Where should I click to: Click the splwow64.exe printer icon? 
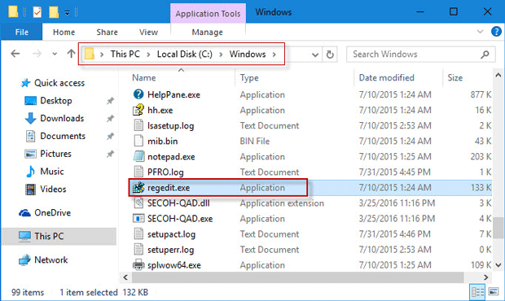coord(138,264)
